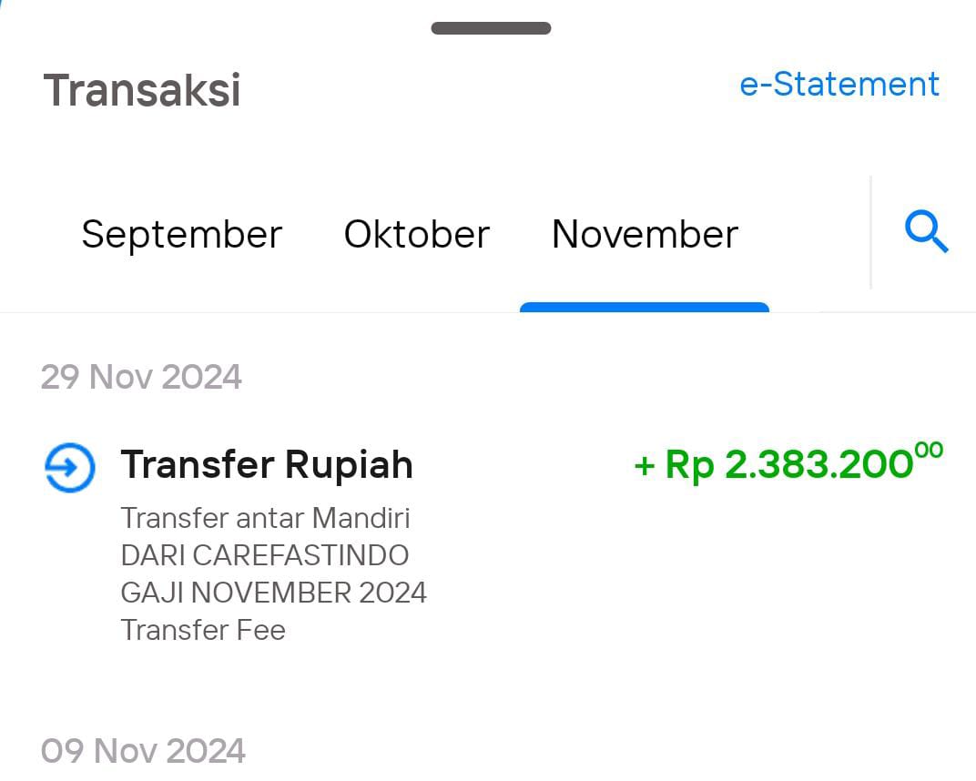Tap the + Rp 2.383.200 amount
Screen dimensions: 976x781
click(788, 462)
